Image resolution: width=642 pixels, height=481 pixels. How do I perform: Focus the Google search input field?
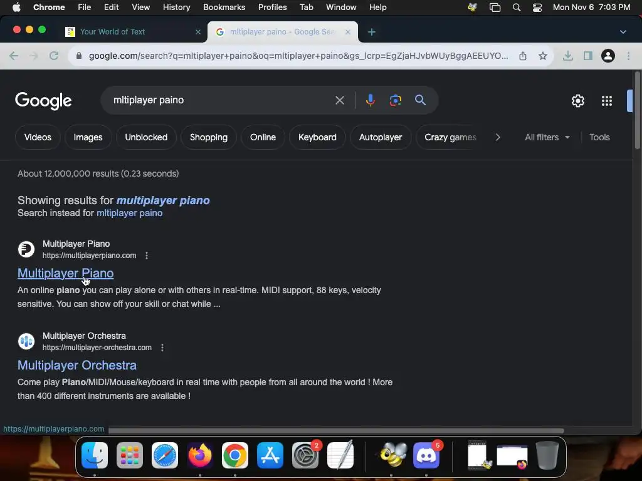pyautogui.click(x=221, y=100)
